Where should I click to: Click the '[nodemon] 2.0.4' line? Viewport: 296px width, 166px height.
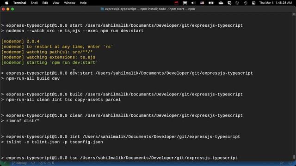pos(20,41)
